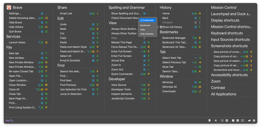Click the 'Emoji & Symbols' row

pos(79,60)
